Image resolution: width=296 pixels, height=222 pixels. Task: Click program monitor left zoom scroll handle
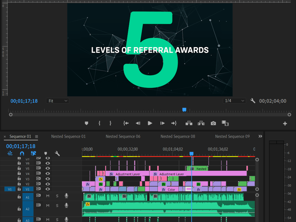coord(11,115)
